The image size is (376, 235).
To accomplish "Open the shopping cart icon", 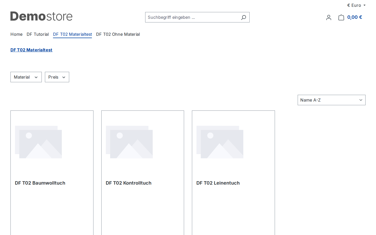I will click(x=341, y=17).
